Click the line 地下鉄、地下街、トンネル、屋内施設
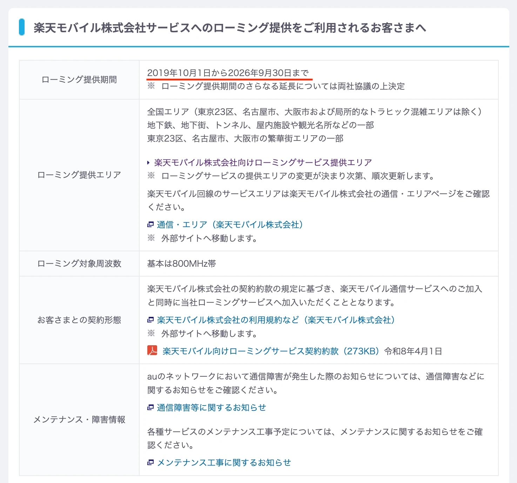Viewport: 517px width, 483px height. click(x=261, y=125)
